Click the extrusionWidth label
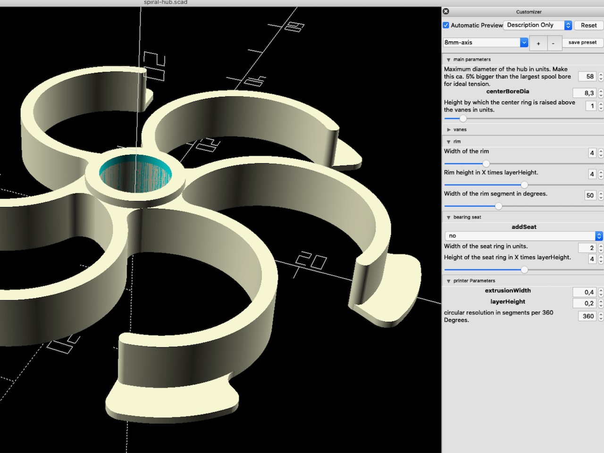The image size is (604, 453). [508, 291]
